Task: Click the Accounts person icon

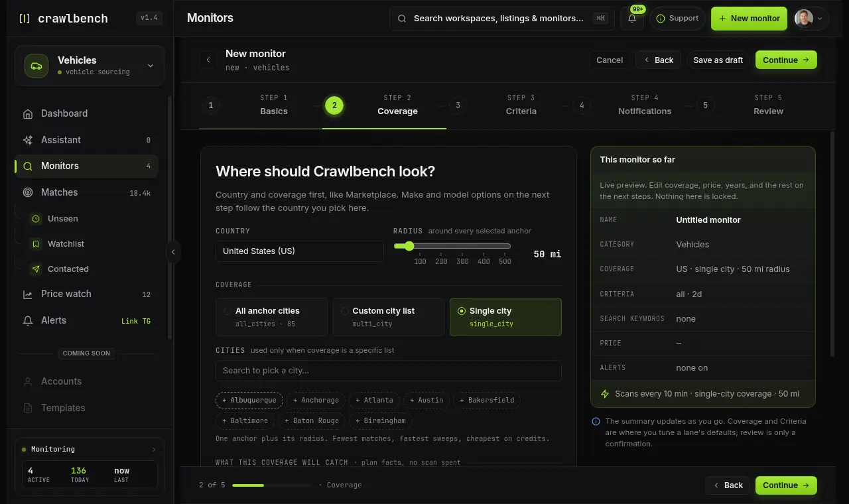Action: [x=28, y=382]
